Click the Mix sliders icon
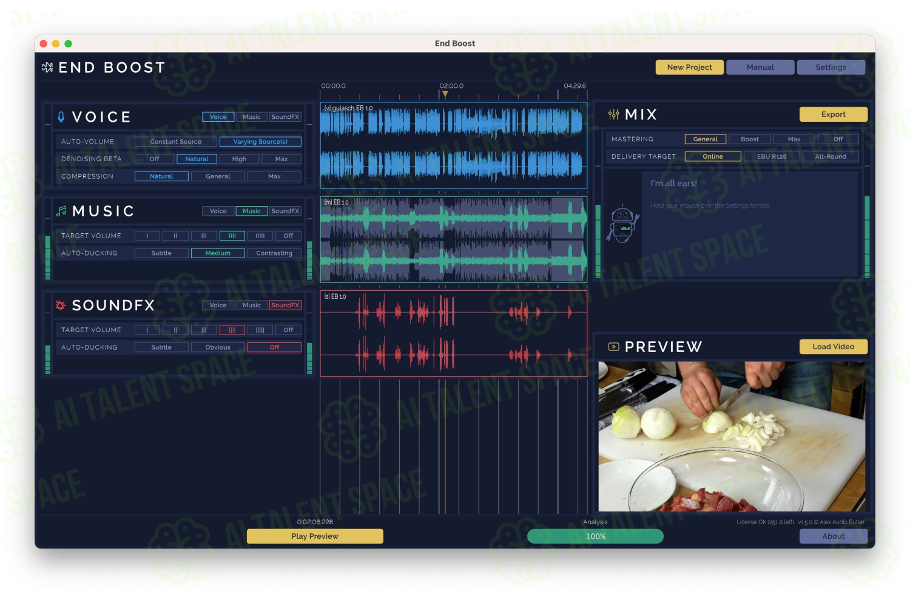 614,115
